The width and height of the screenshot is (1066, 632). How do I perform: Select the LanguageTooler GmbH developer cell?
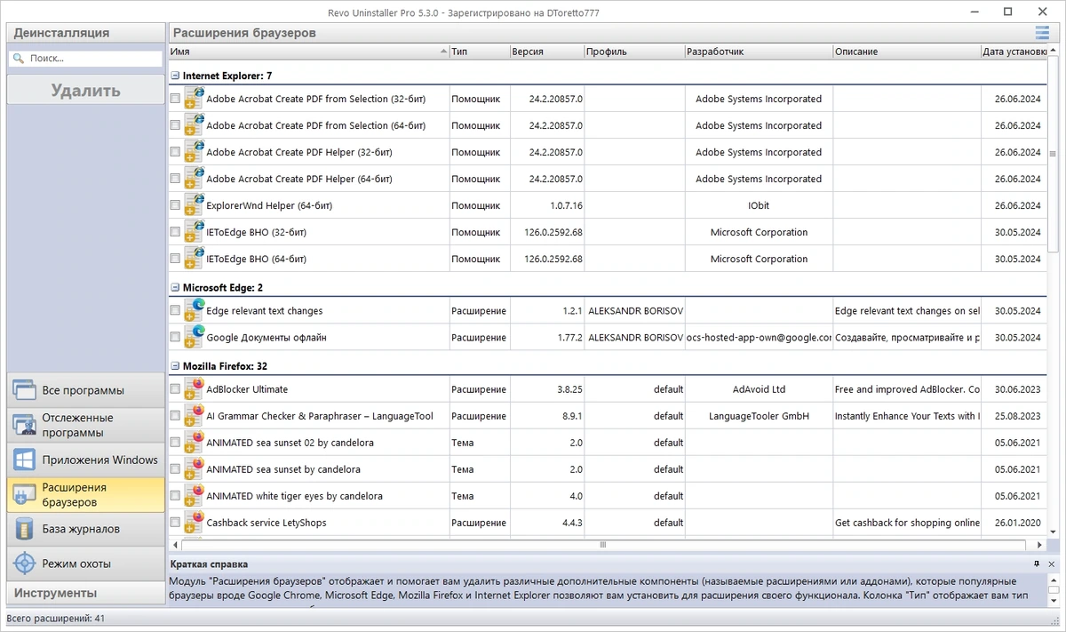pos(759,416)
